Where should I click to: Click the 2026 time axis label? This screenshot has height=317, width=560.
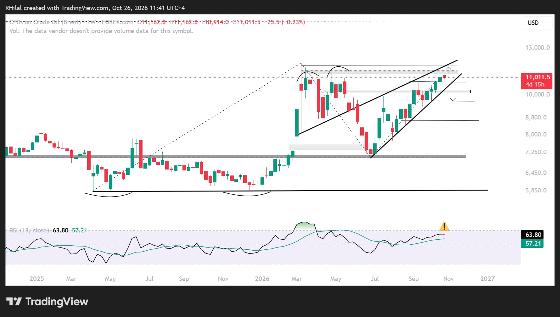262,279
